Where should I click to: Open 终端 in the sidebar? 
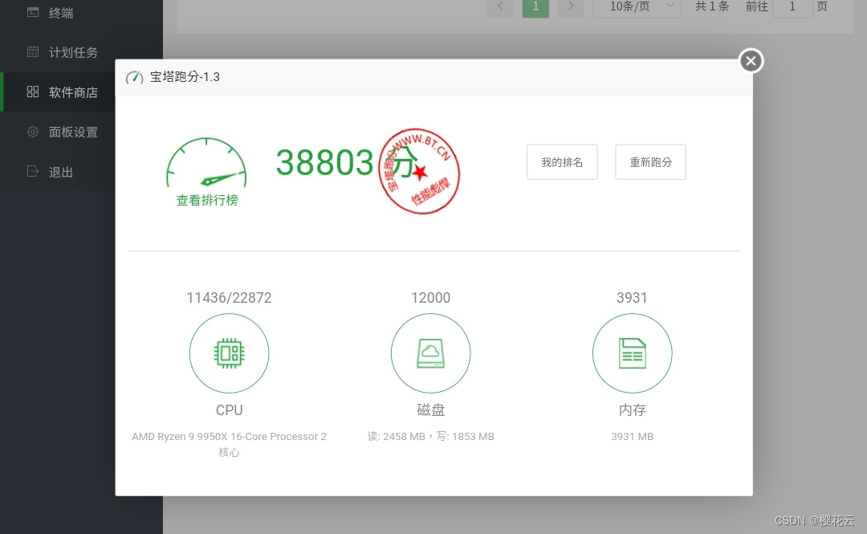(x=61, y=13)
